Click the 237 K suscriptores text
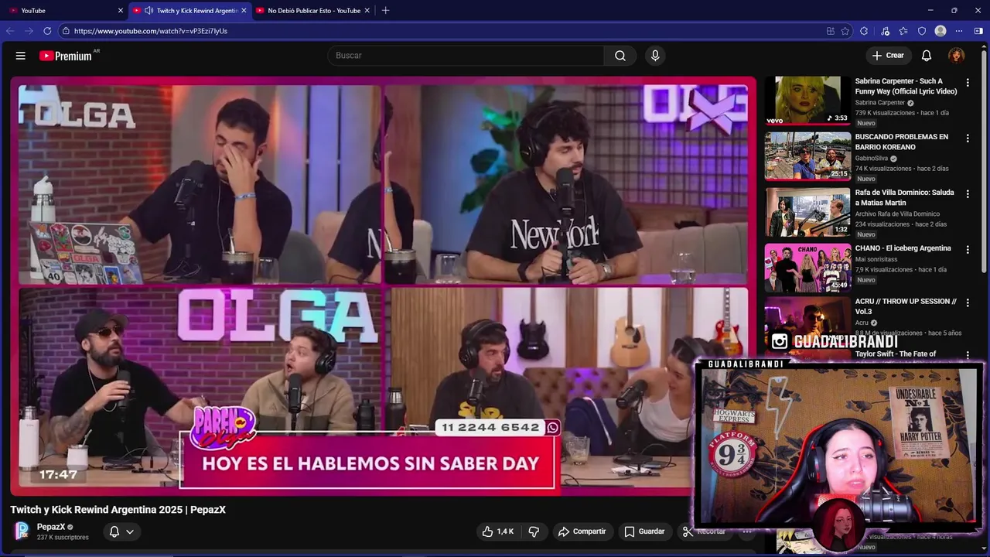 click(63, 538)
